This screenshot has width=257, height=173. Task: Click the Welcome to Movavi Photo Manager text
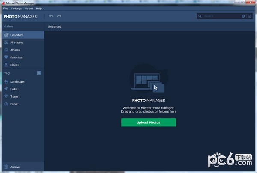coord(149,108)
